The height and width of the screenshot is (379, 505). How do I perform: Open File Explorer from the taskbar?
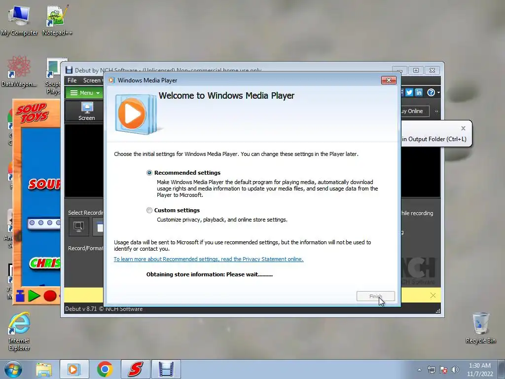point(44,370)
